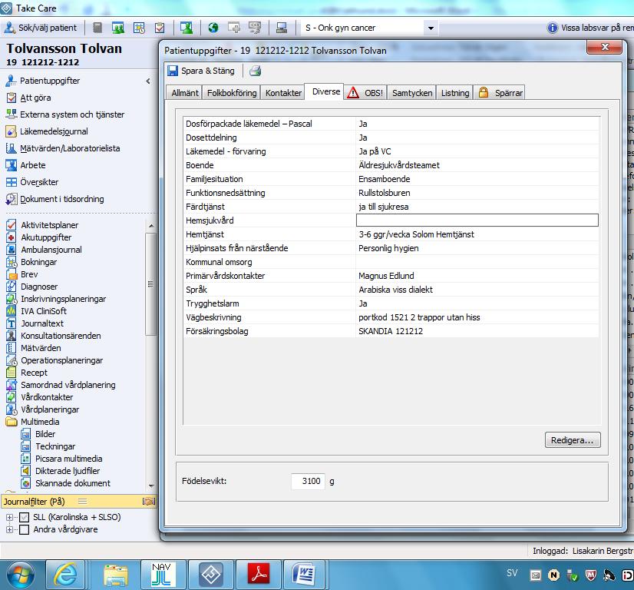Click the printer icon in Patientuppgifter dialog
Screen dimensions: 634x590
[x=255, y=71]
